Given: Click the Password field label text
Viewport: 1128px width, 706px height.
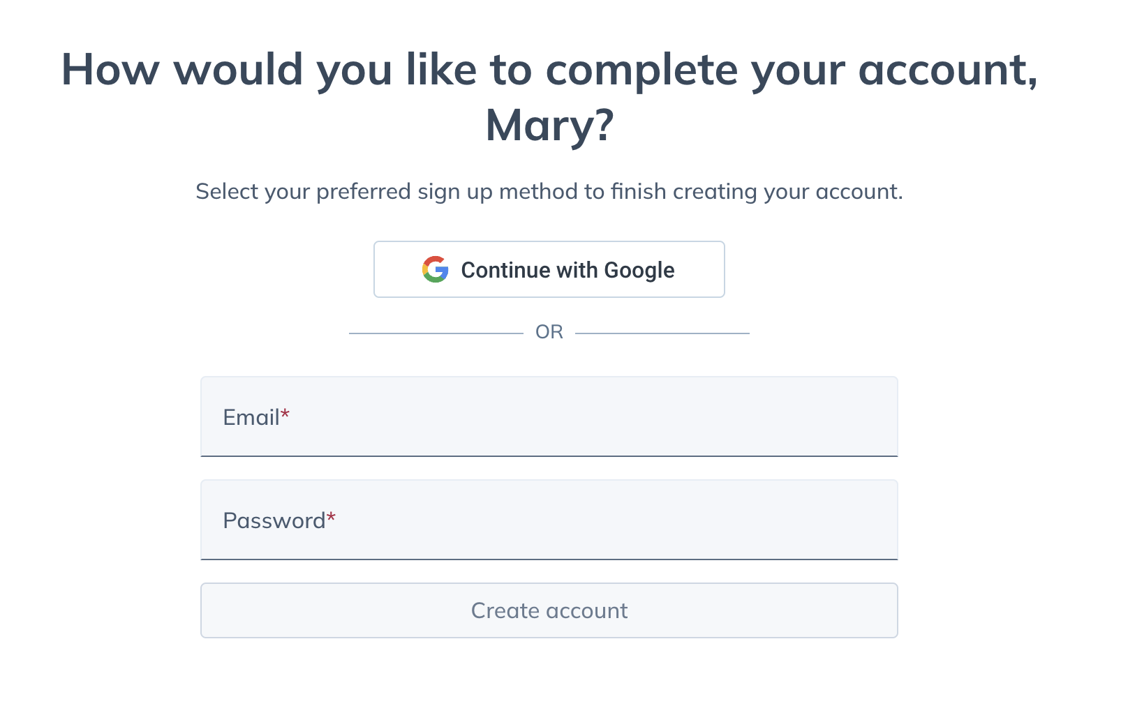Looking at the screenshot, I should coord(274,520).
